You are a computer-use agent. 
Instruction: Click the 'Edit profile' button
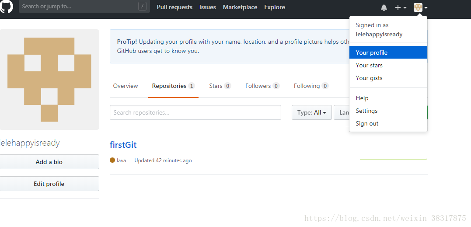[49, 184]
